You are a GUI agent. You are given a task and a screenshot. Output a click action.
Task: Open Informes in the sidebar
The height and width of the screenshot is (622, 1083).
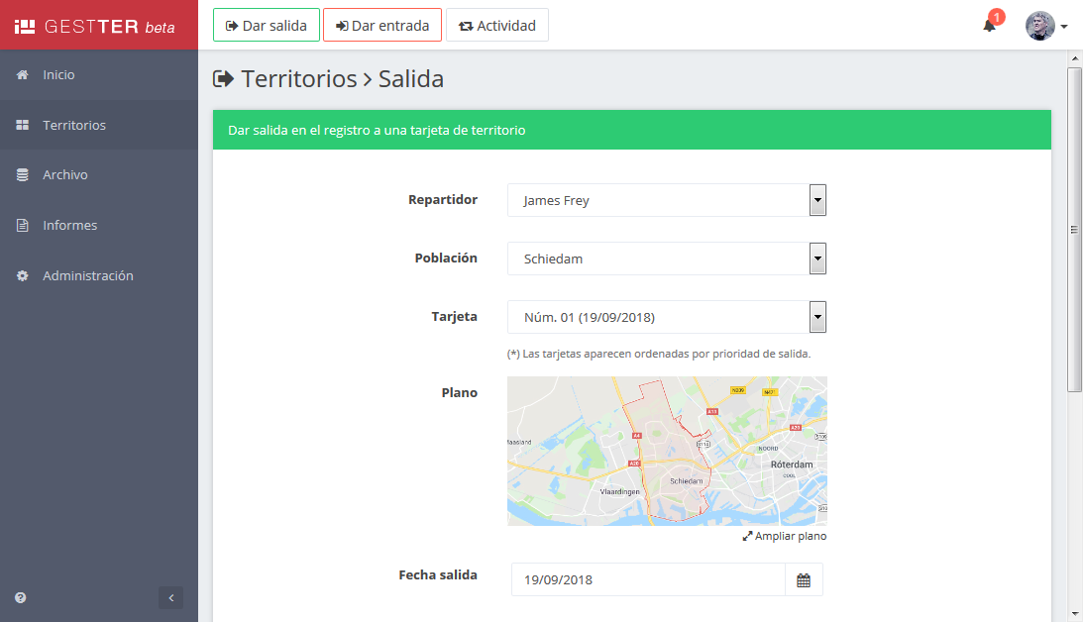tap(99, 225)
